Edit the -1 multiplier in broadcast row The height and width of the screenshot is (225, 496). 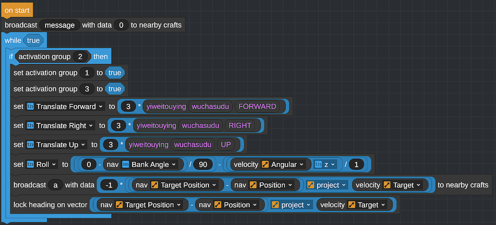point(109,185)
